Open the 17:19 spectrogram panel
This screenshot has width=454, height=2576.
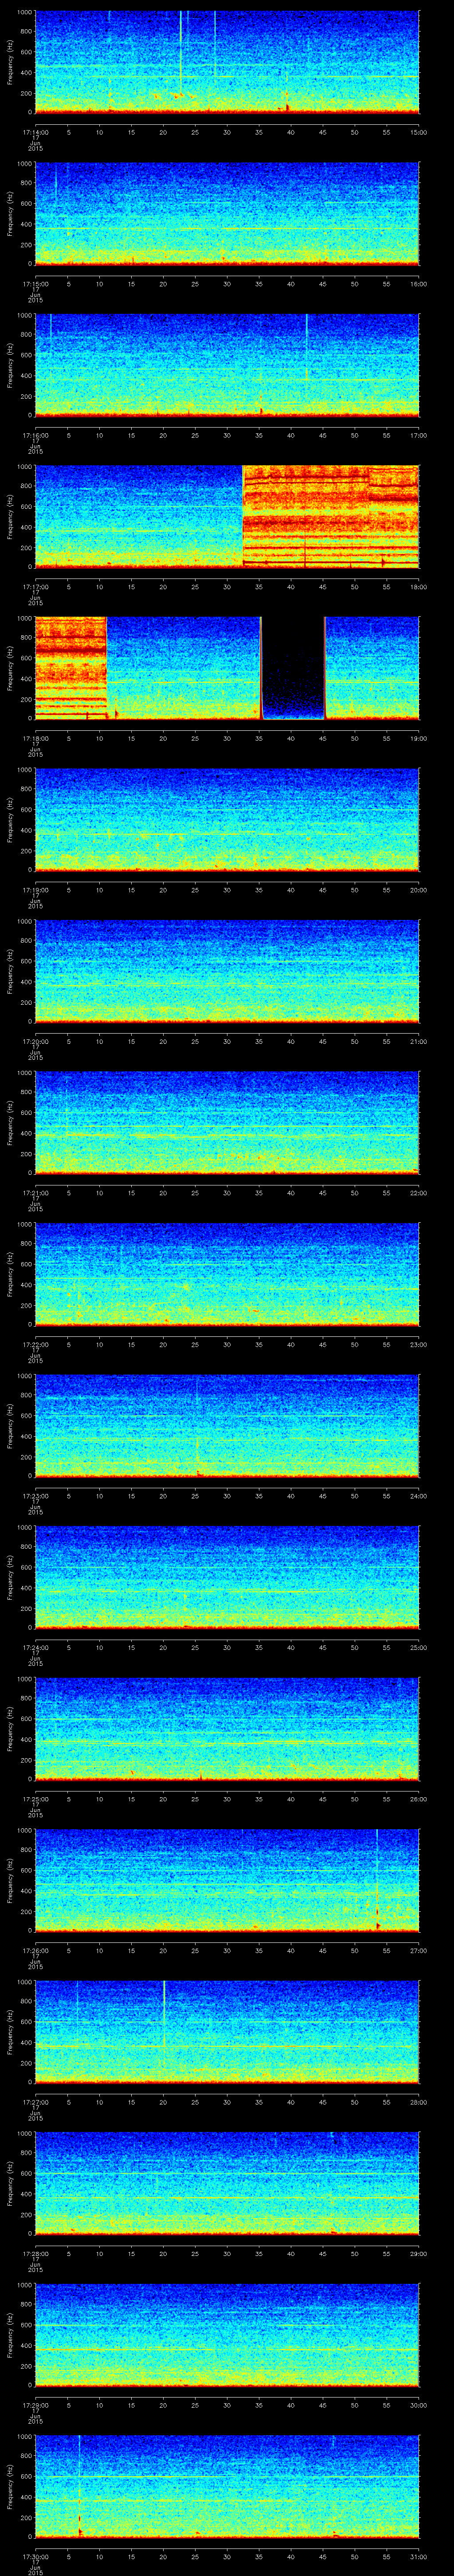pos(227,819)
